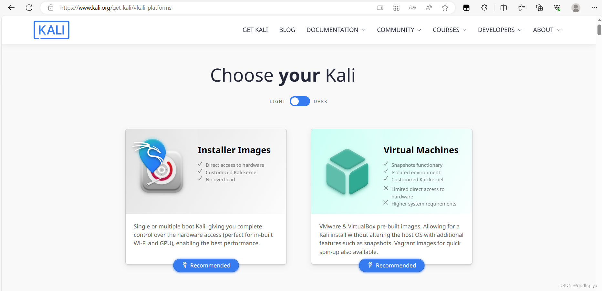Click the LIGHT theme label

[278, 101]
